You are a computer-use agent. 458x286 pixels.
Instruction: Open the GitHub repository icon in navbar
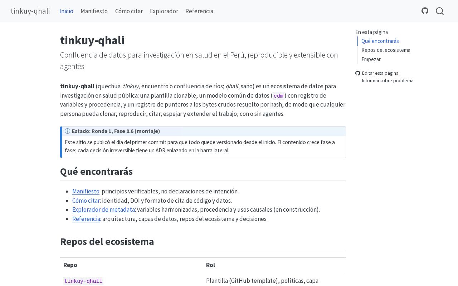coord(425,11)
